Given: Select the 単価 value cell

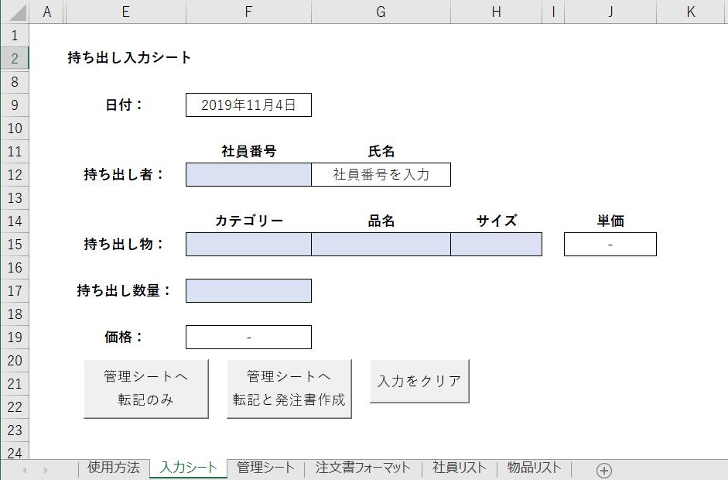Looking at the screenshot, I should click(610, 245).
